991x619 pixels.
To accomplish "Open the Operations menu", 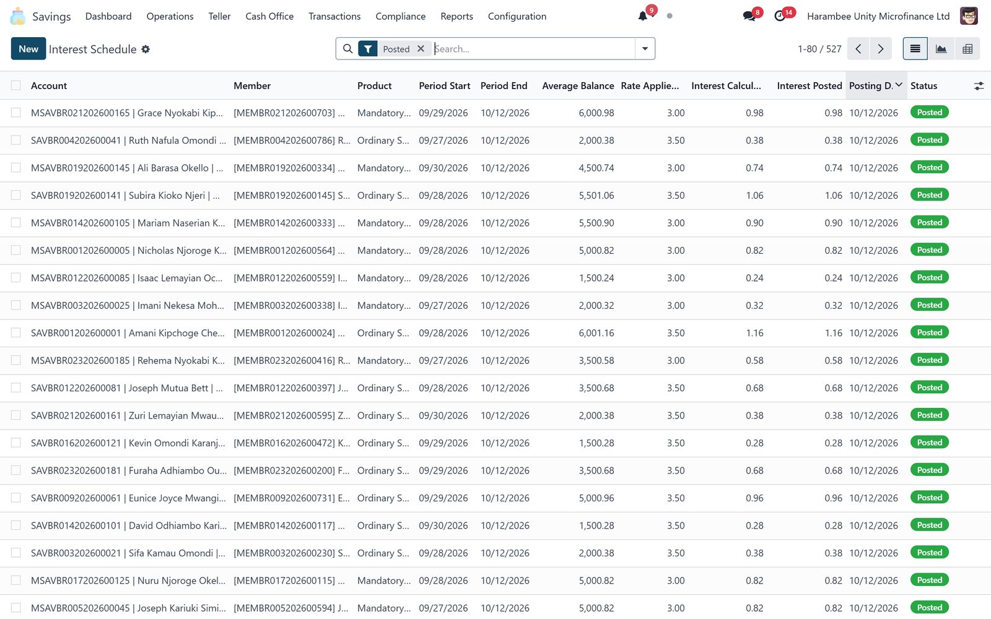I will [170, 16].
